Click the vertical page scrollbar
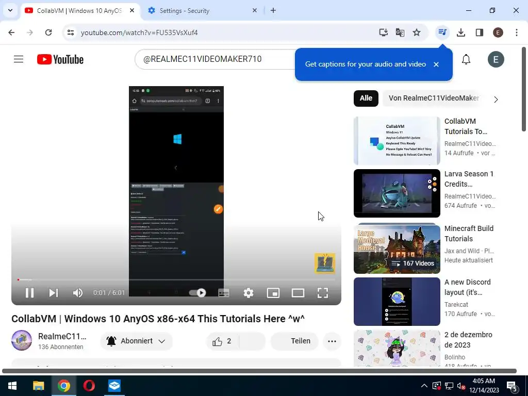The height and width of the screenshot is (396, 528). tap(524, 89)
